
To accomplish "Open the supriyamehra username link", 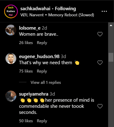I will [34, 94].
